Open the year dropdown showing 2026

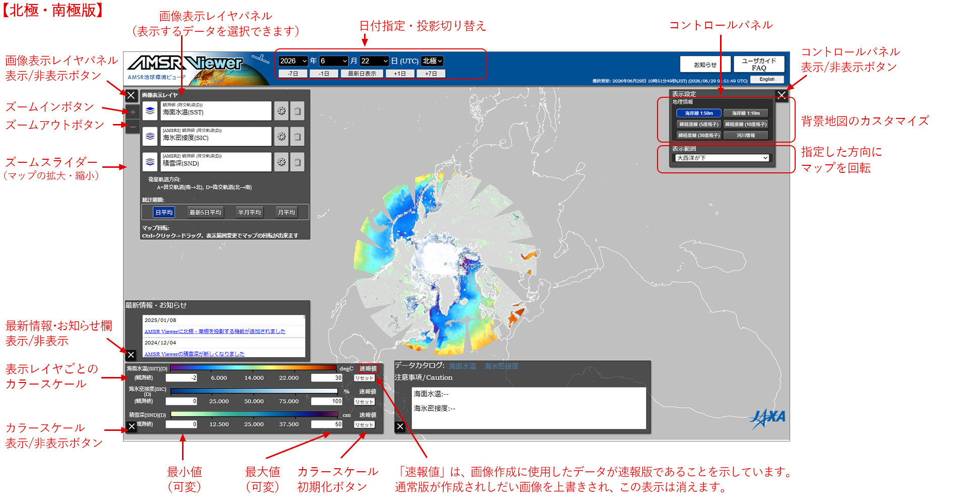coord(293,61)
